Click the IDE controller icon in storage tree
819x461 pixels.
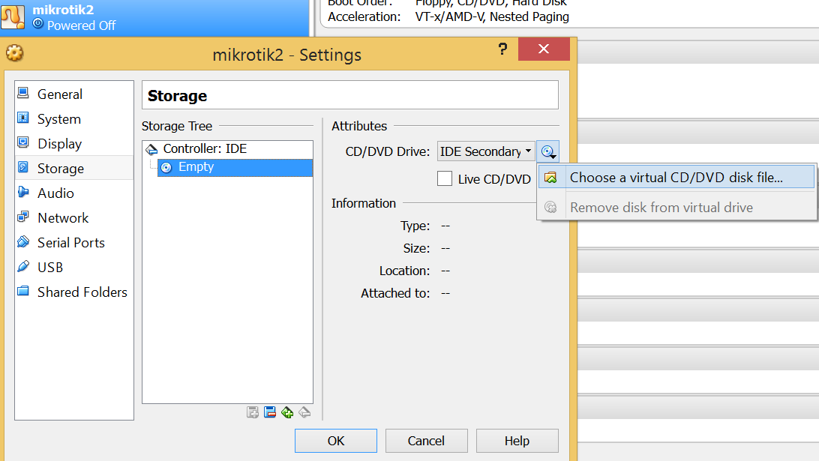pyautogui.click(x=151, y=150)
